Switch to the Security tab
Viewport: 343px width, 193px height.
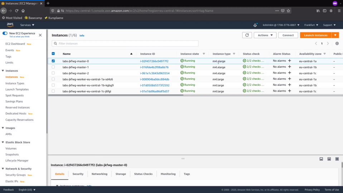[x=78, y=174]
